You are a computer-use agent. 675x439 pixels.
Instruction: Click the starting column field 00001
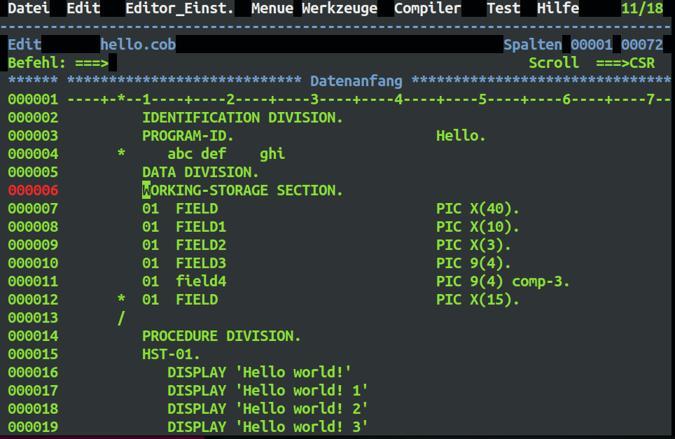click(592, 45)
